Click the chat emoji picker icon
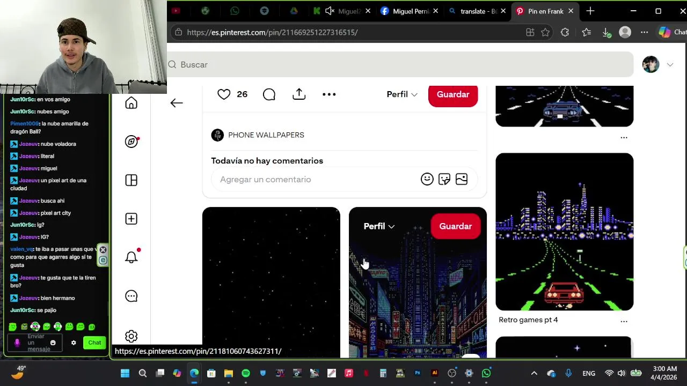The height and width of the screenshot is (386, 687). [x=53, y=343]
